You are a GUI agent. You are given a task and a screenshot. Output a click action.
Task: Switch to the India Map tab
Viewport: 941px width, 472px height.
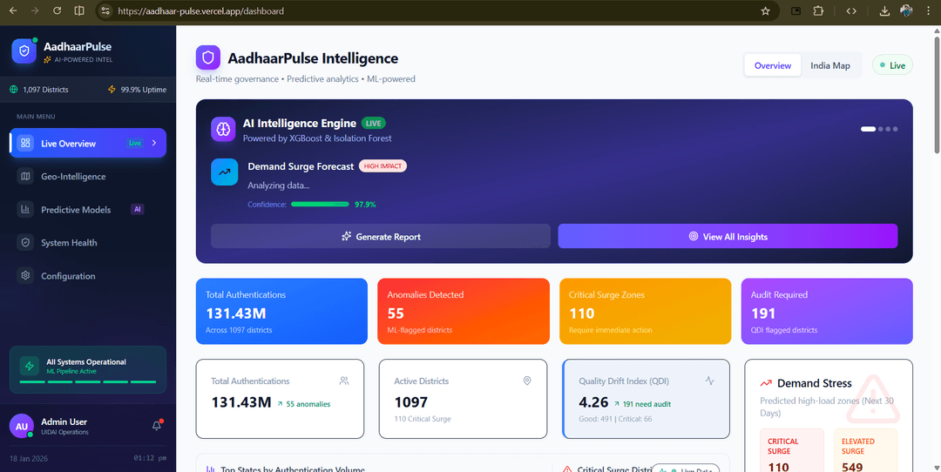point(830,65)
